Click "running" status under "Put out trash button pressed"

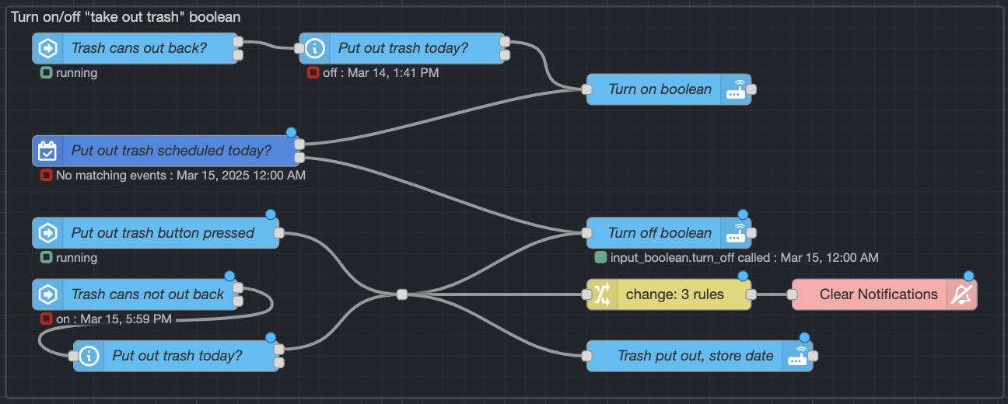tap(76, 257)
